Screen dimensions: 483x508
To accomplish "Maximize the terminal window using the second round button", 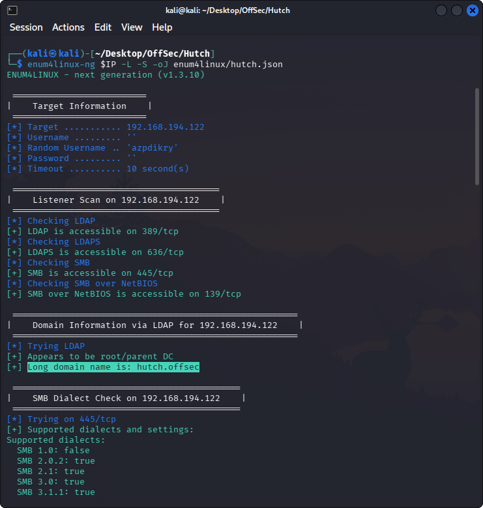I will click(x=457, y=10).
